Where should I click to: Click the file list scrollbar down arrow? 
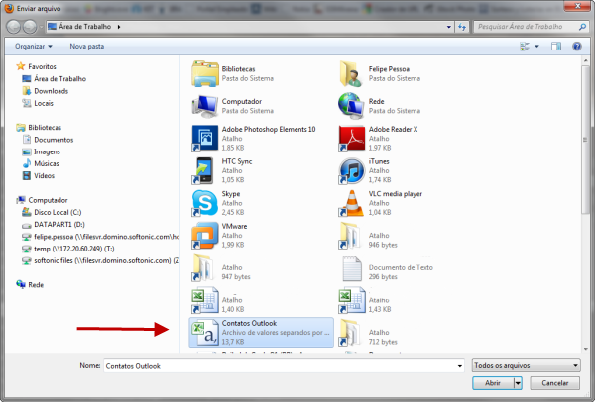coord(586,349)
